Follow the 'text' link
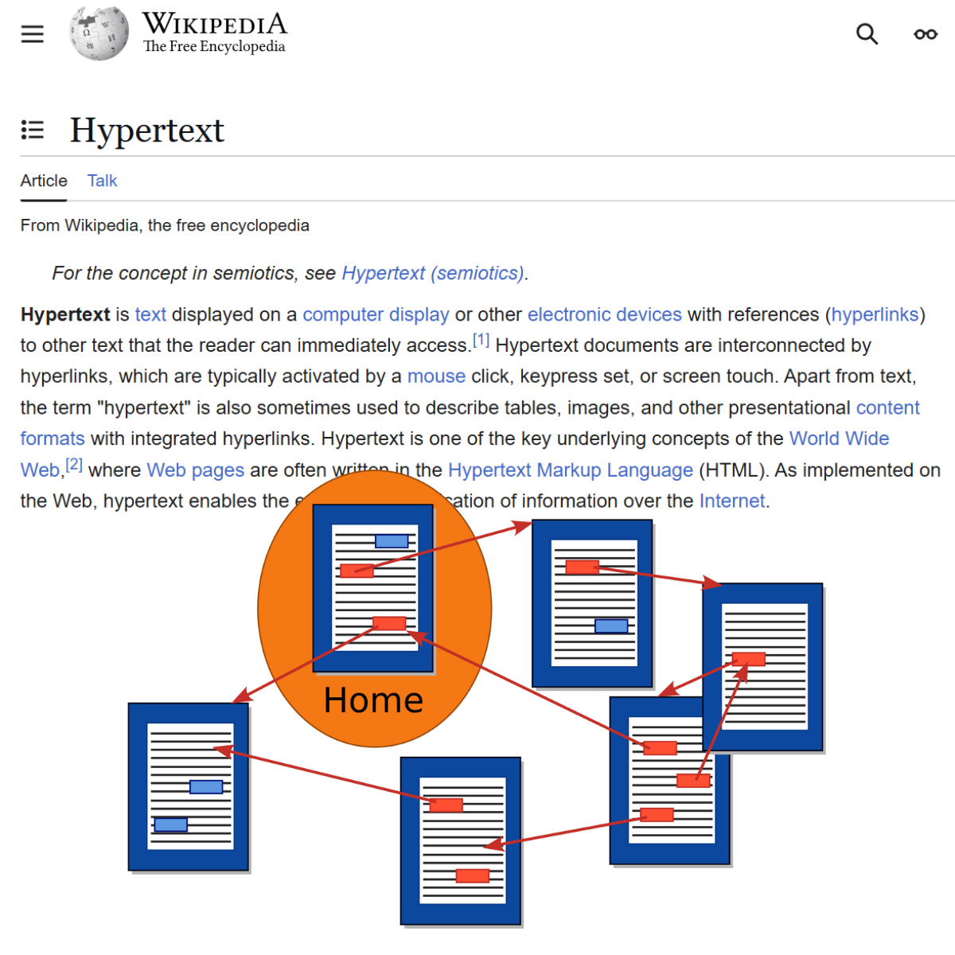Image resolution: width=955 pixels, height=955 pixels. (x=150, y=314)
